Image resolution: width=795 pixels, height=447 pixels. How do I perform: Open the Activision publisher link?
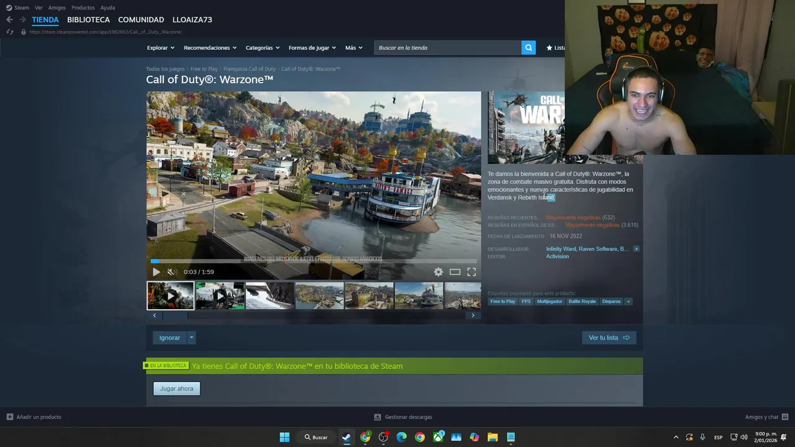coord(557,256)
